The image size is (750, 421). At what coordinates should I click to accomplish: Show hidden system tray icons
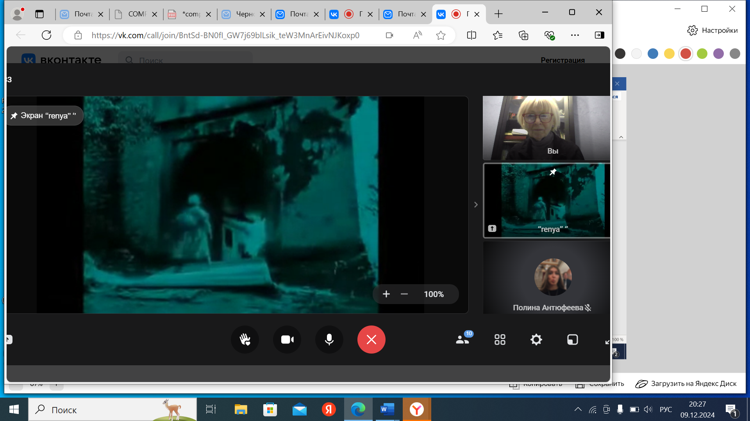click(x=578, y=409)
